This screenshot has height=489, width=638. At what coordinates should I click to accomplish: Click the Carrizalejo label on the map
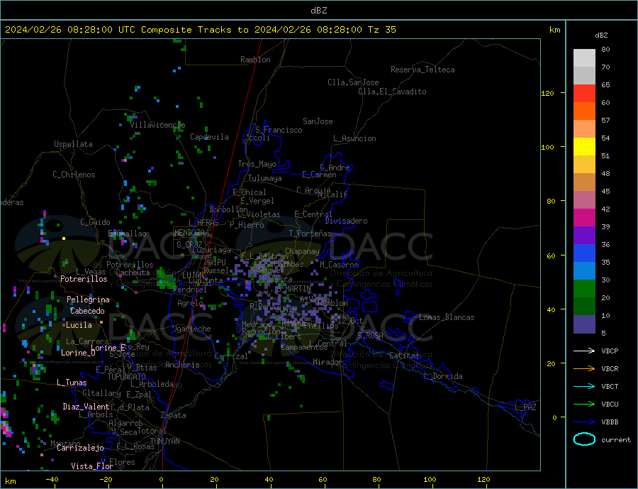point(80,449)
